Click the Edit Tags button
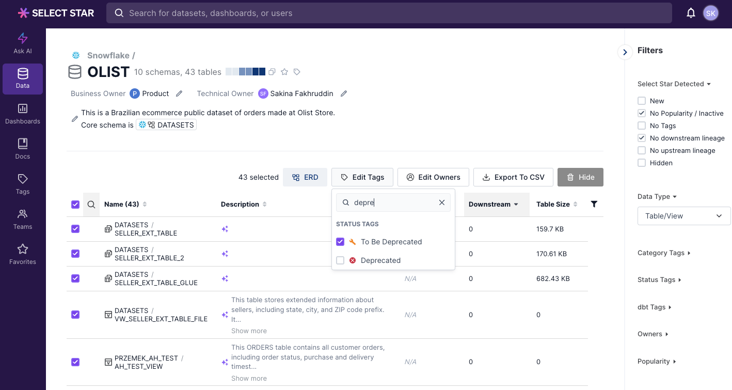The width and height of the screenshot is (732, 390). [362, 177]
